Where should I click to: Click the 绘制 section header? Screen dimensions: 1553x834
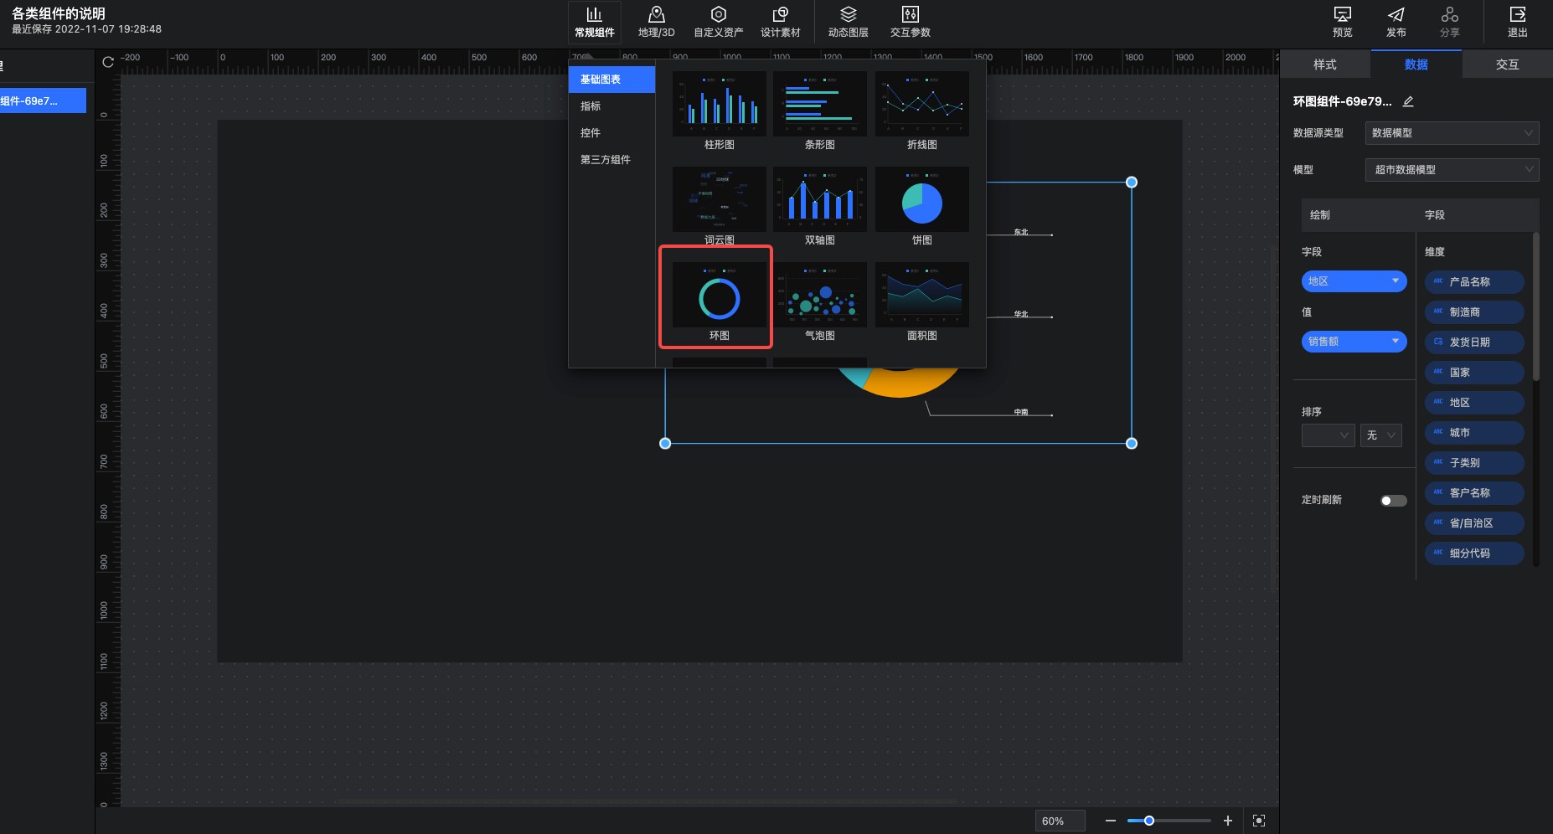click(1320, 215)
